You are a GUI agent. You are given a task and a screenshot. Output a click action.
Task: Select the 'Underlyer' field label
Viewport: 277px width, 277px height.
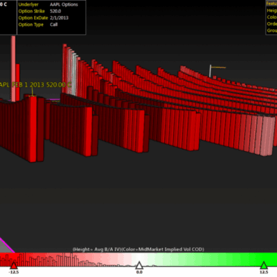coord(28,4)
